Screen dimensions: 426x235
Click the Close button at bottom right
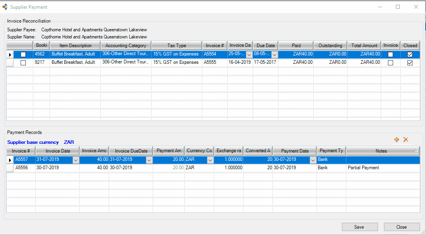(x=401, y=227)
